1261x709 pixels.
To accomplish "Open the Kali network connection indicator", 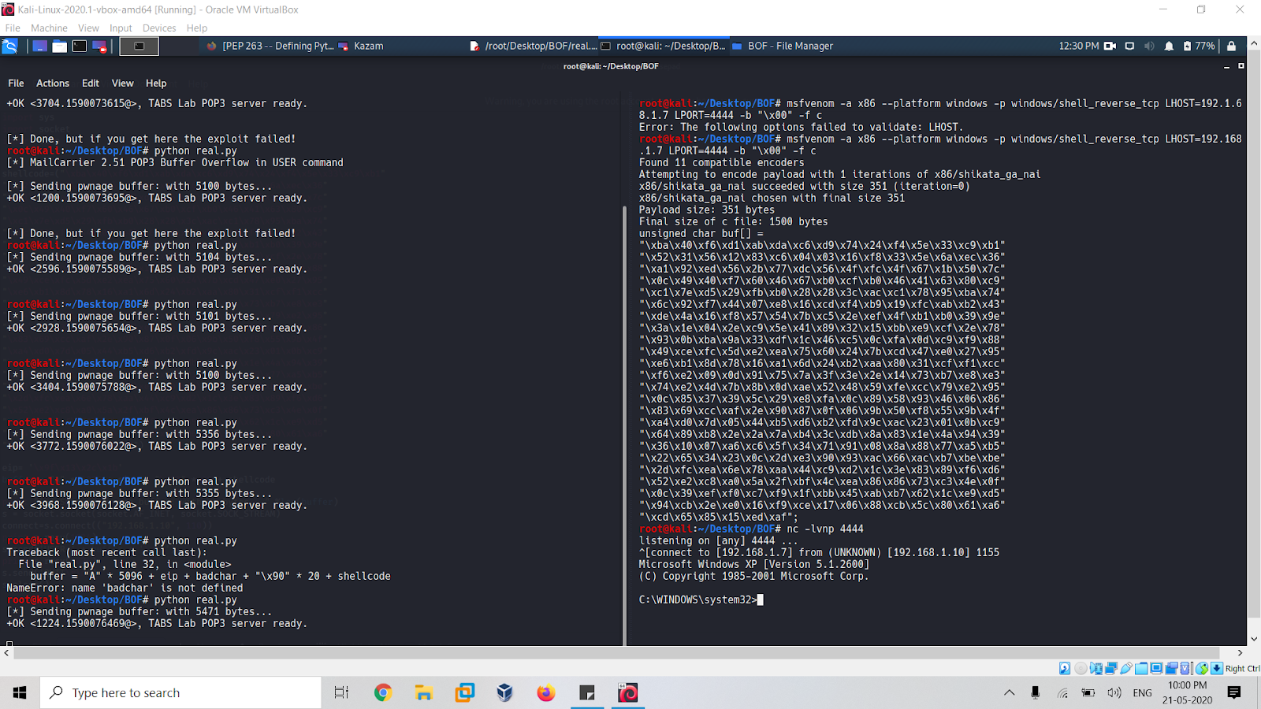I will tap(1129, 46).
